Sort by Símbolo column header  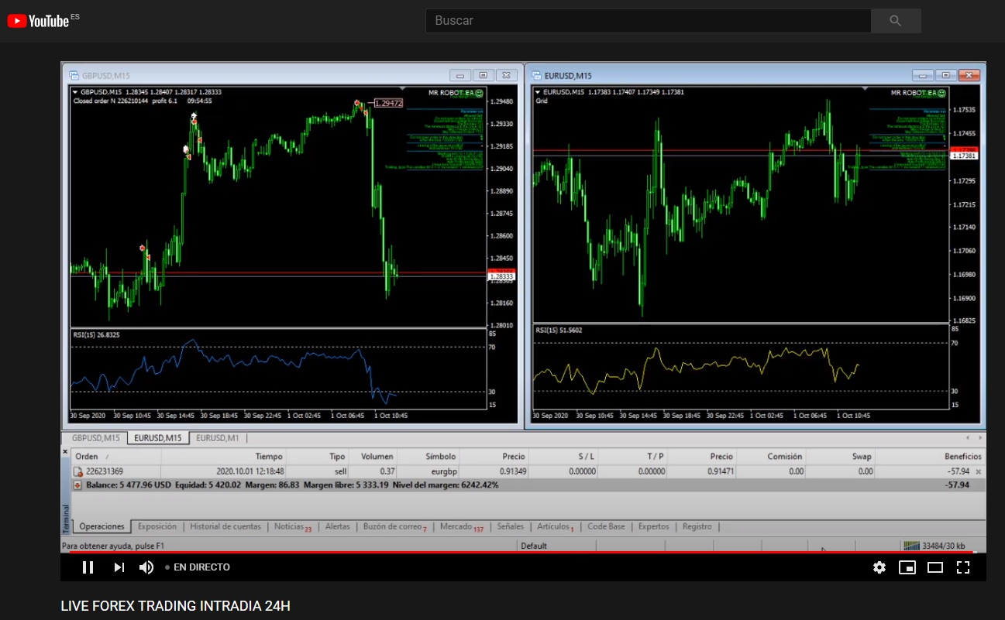click(x=429, y=457)
